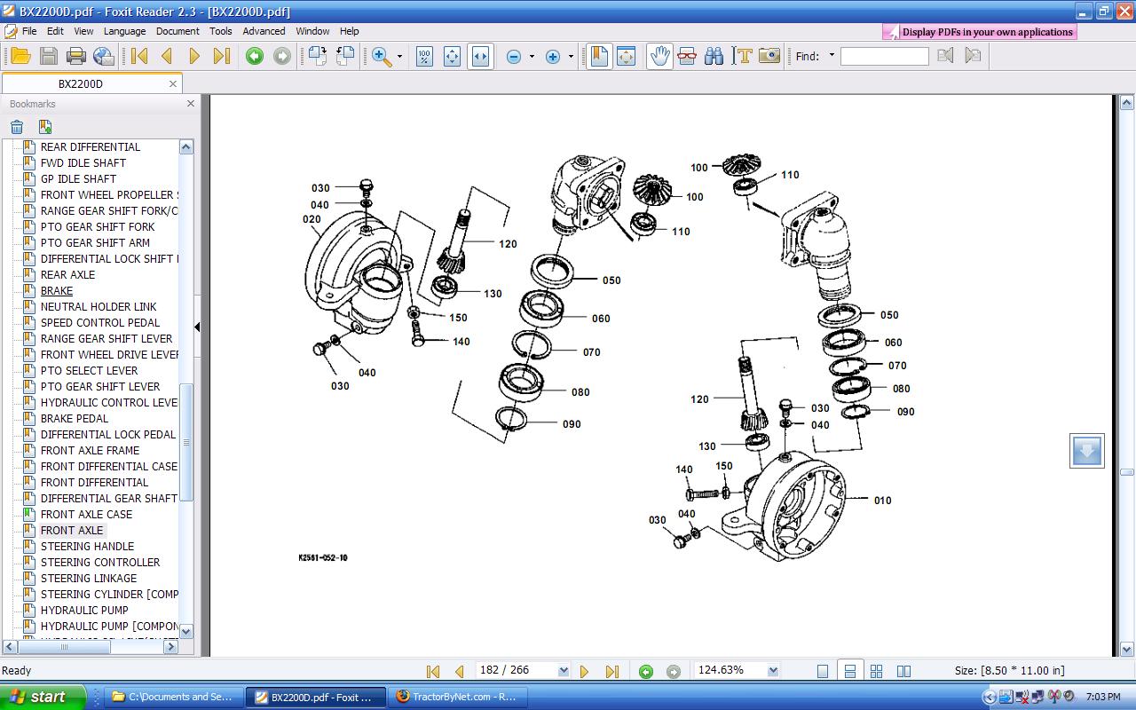
Task: Click the add new bookmark icon
Action: tap(44, 127)
